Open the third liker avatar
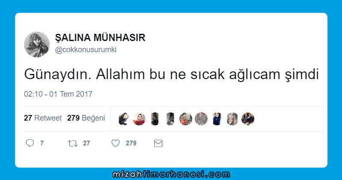This screenshot has height=180, width=342. [155, 119]
